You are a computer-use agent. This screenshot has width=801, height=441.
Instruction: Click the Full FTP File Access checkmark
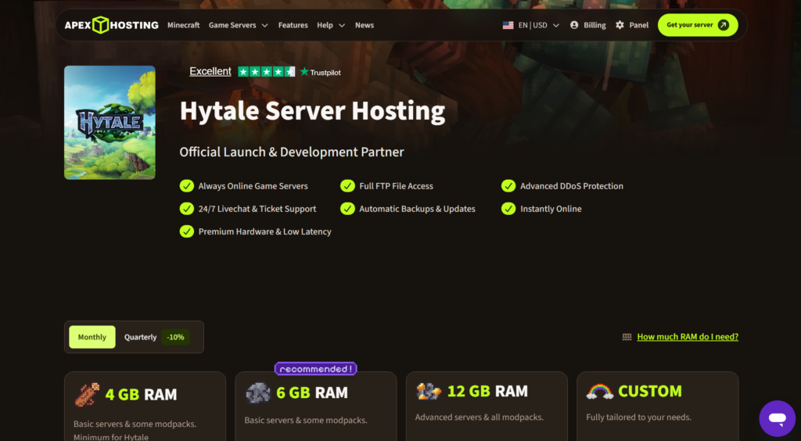coord(347,186)
